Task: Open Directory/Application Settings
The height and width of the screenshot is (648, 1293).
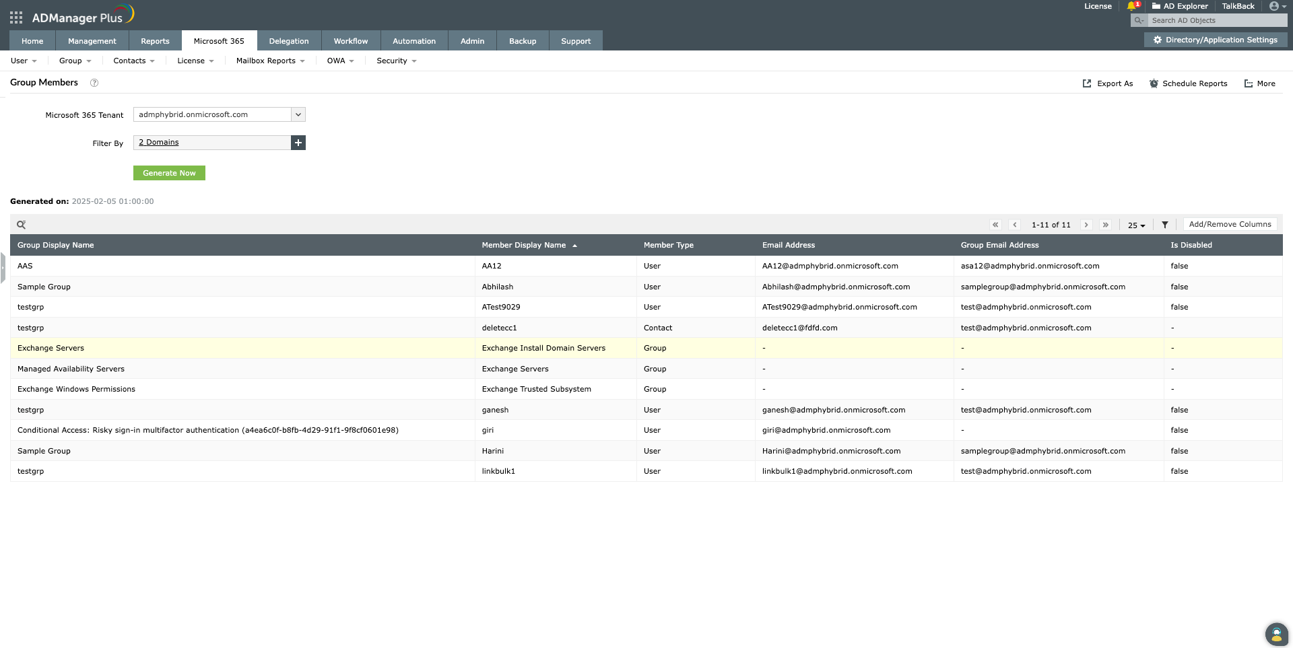Action: (1216, 40)
